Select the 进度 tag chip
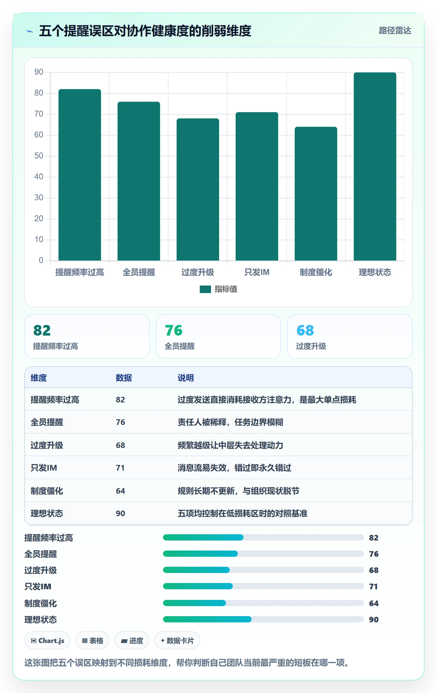This screenshot has width=437, height=693. click(x=132, y=641)
